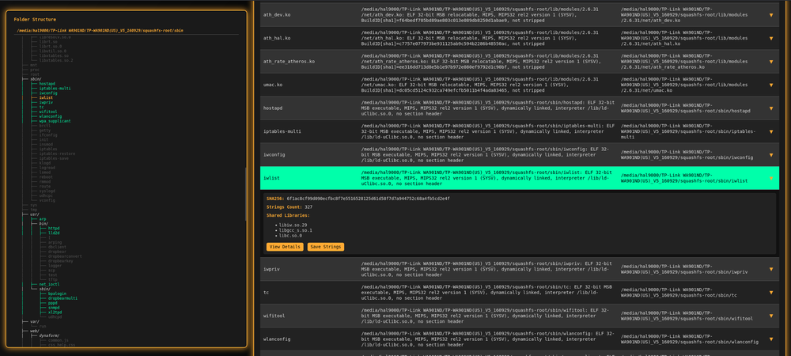Select iptables-restore in the folder tree
The image size is (791, 356).
click(x=57, y=153)
